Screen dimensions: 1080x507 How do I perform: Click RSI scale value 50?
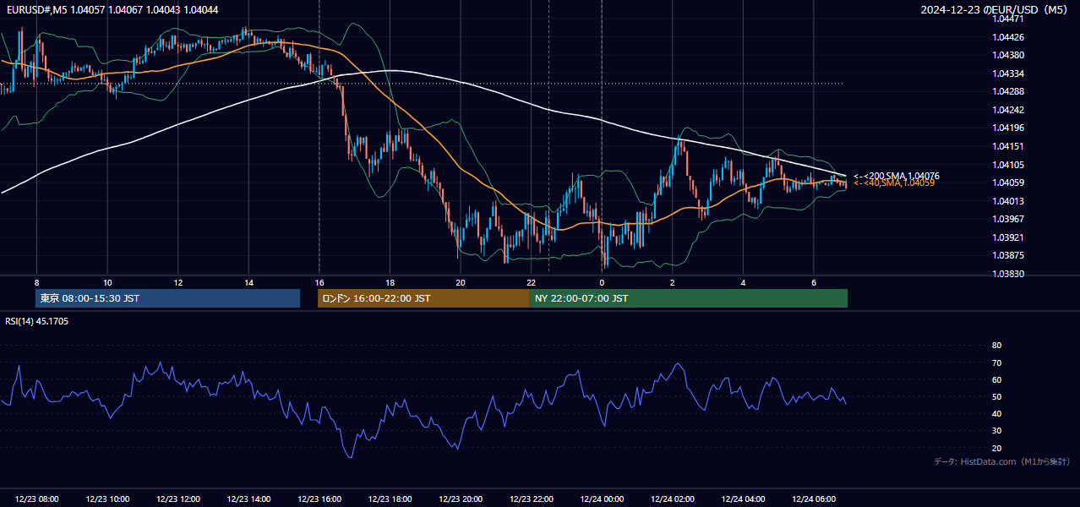click(996, 396)
